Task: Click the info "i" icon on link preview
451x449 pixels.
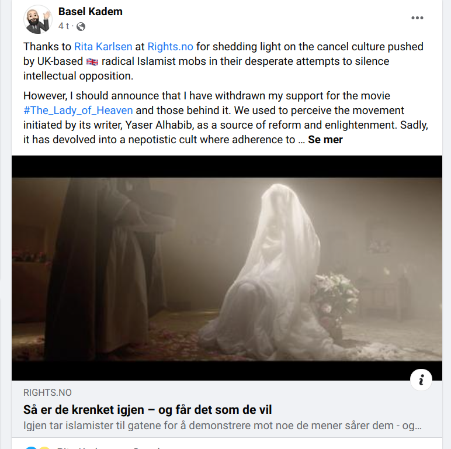Action: coord(421,379)
